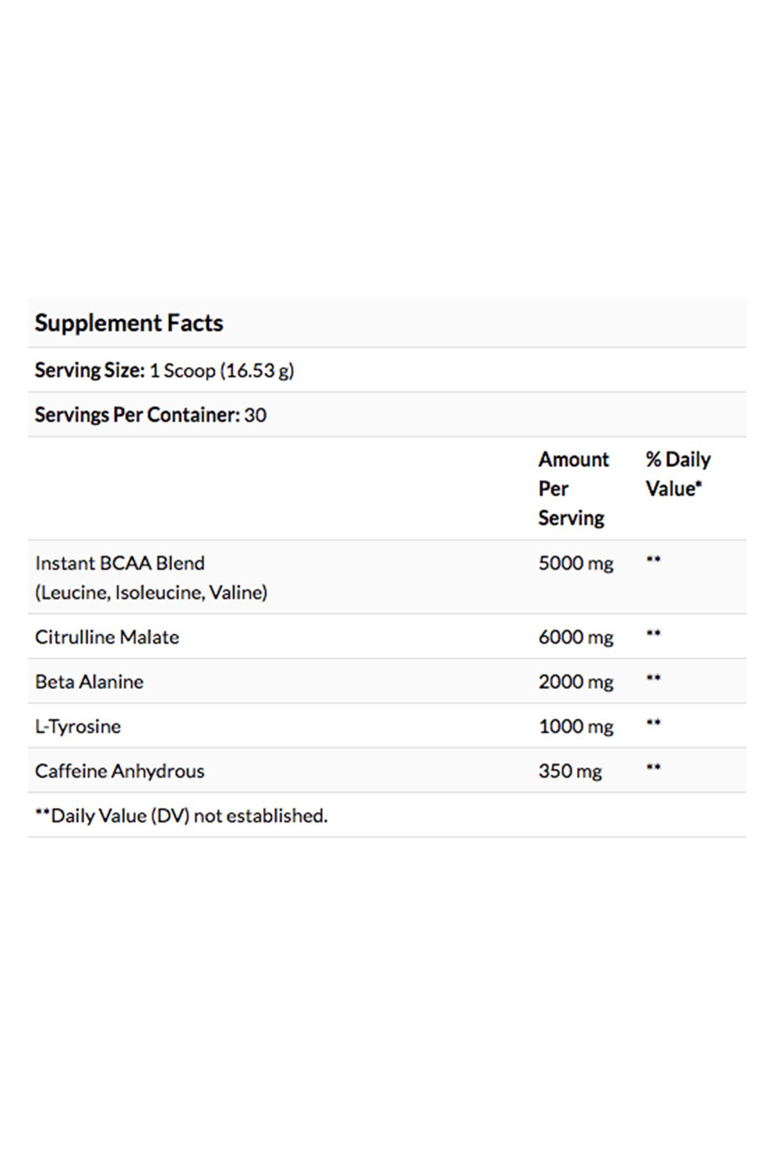This screenshot has width=770, height=1155.
Task: Select the Serving Size label text
Action: (x=90, y=370)
